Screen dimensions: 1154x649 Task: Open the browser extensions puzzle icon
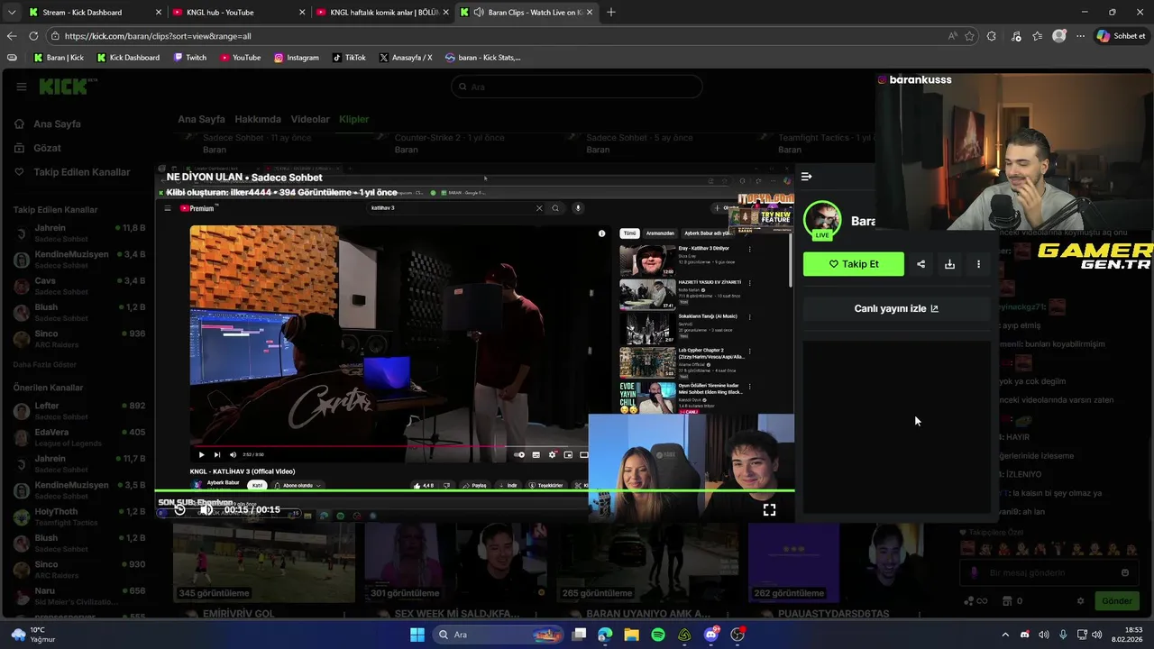coord(992,36)
